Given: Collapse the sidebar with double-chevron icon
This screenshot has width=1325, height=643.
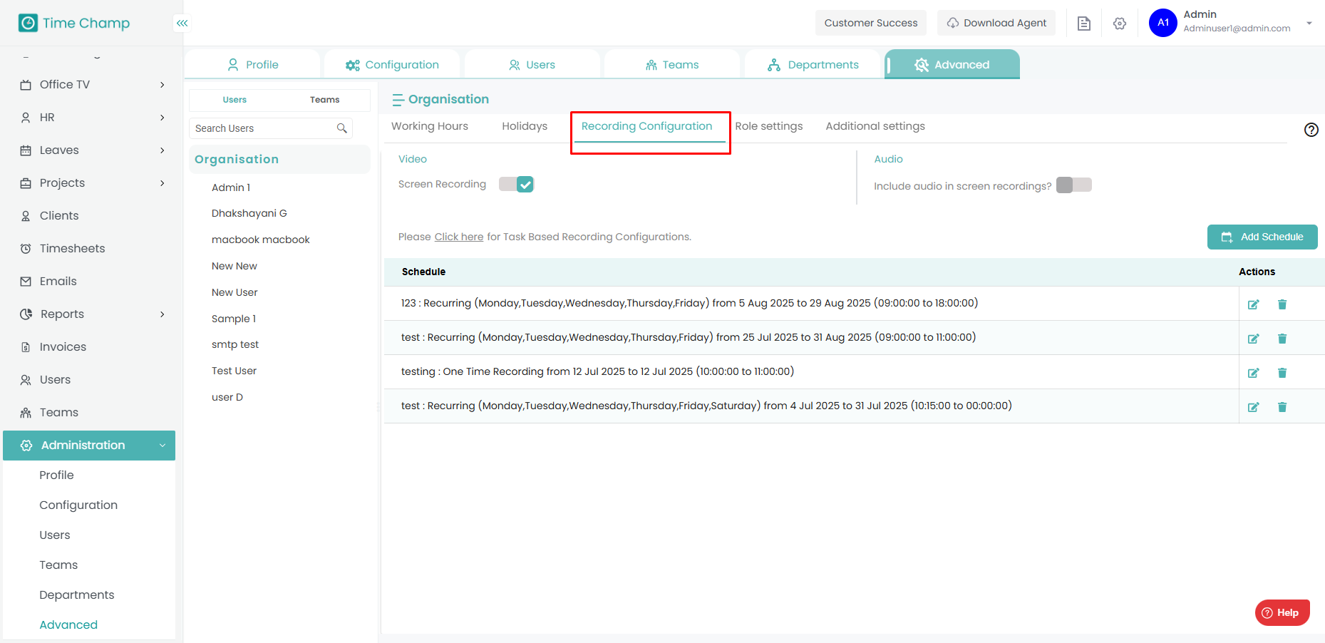Looking at the screenshot, I should 182,23.
